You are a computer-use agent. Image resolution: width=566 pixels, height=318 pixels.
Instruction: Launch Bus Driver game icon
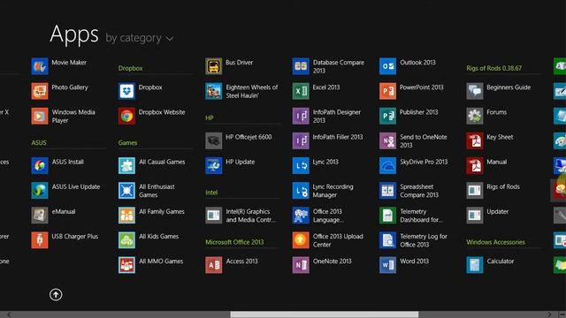214,66
